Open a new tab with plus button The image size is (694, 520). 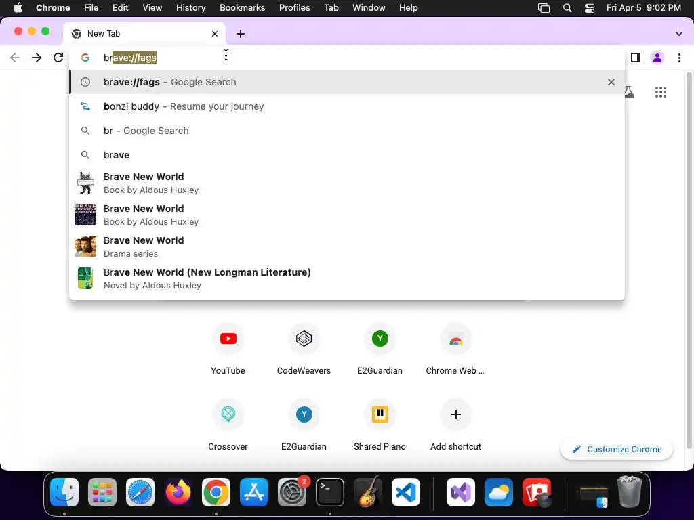coord(241,34)
